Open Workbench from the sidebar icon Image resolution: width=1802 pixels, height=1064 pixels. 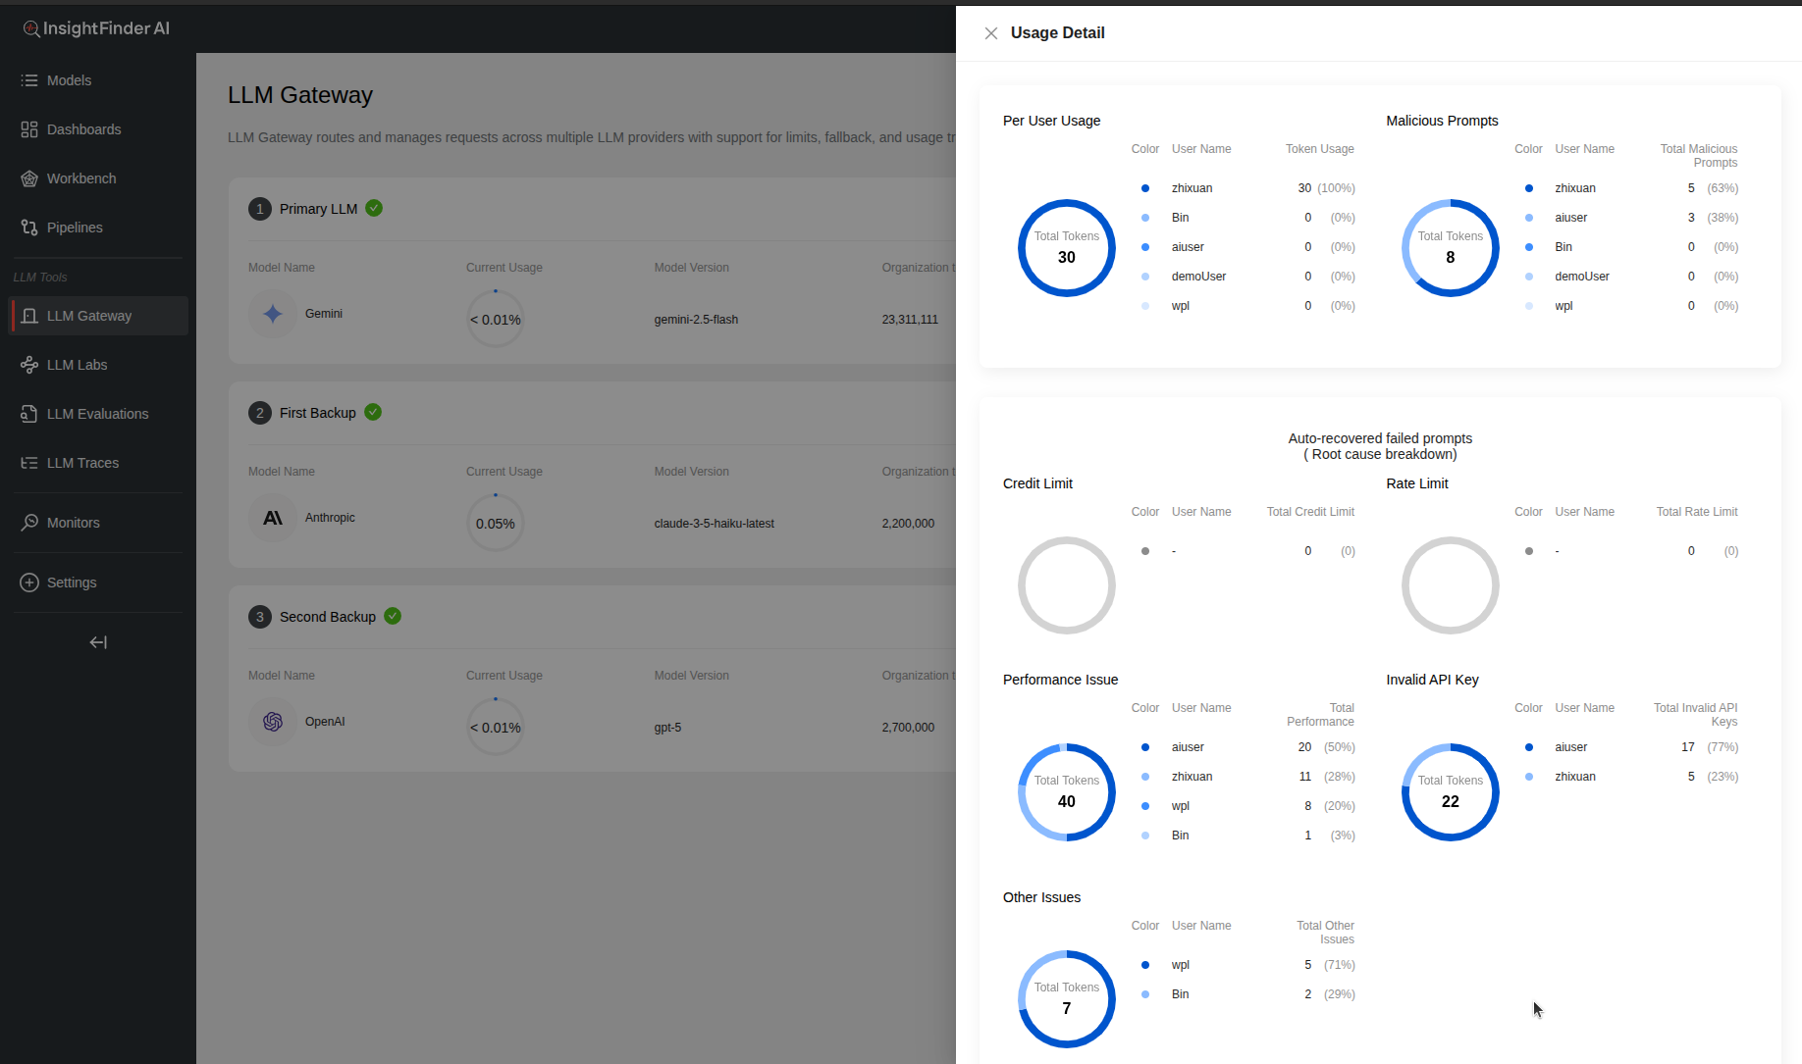tap(29, 178)
